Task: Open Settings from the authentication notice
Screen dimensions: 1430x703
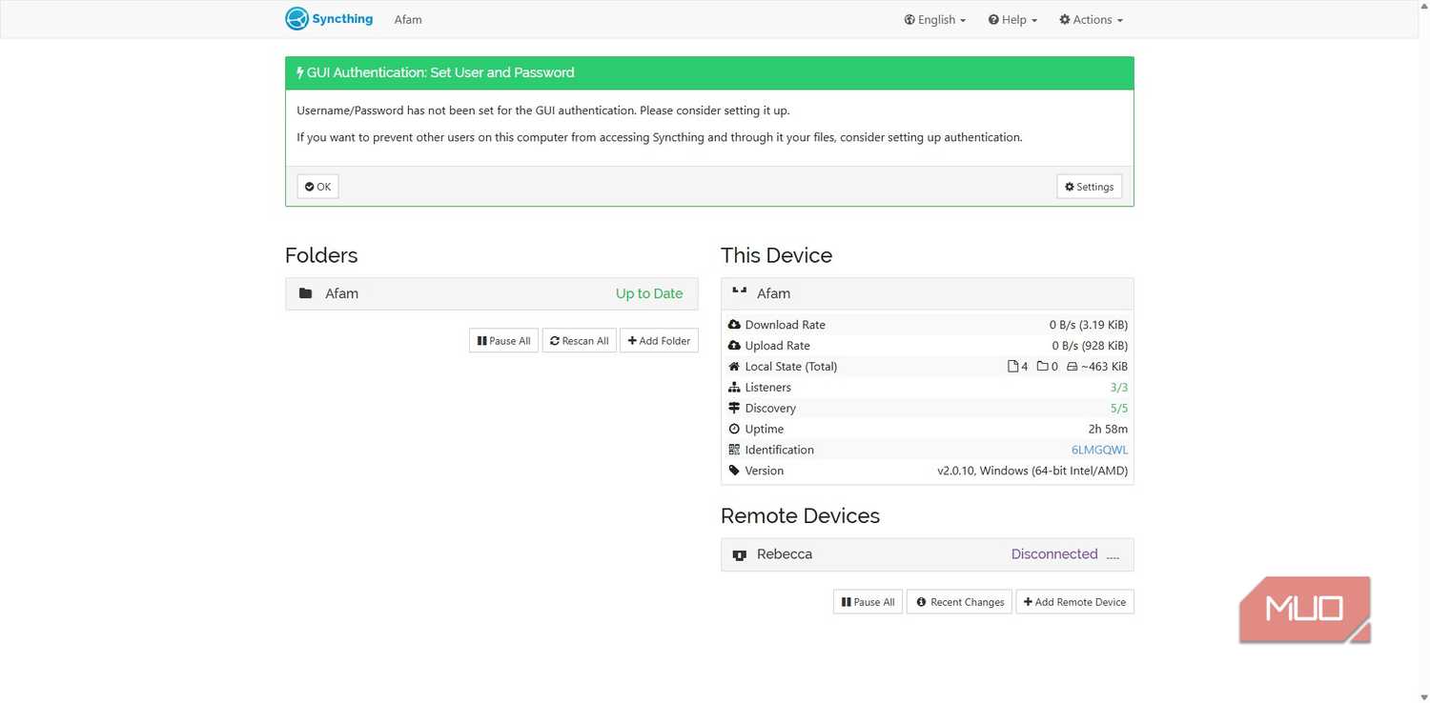Action: click(x=1089, y=187)
